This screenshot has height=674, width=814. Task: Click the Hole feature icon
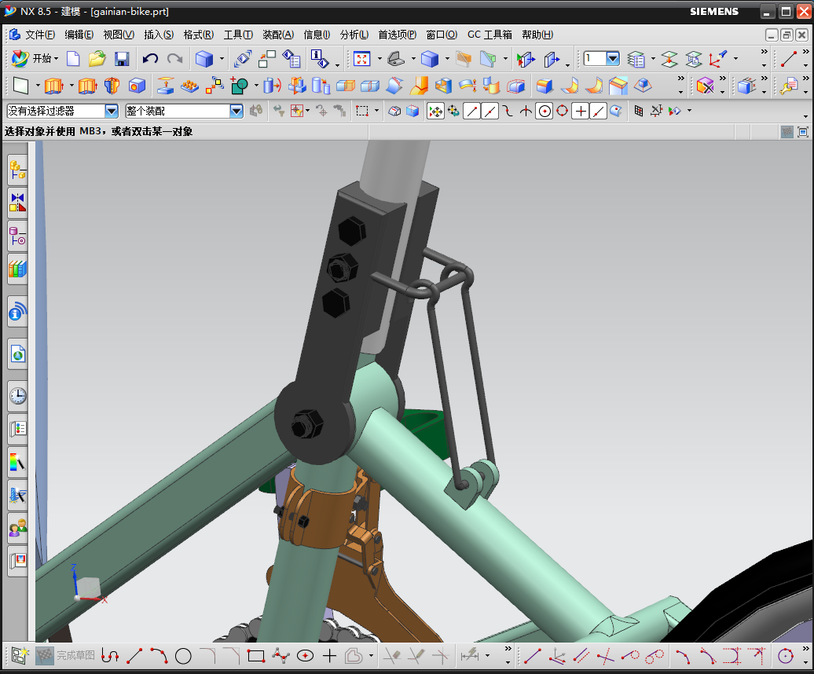(x=137, y=86)
